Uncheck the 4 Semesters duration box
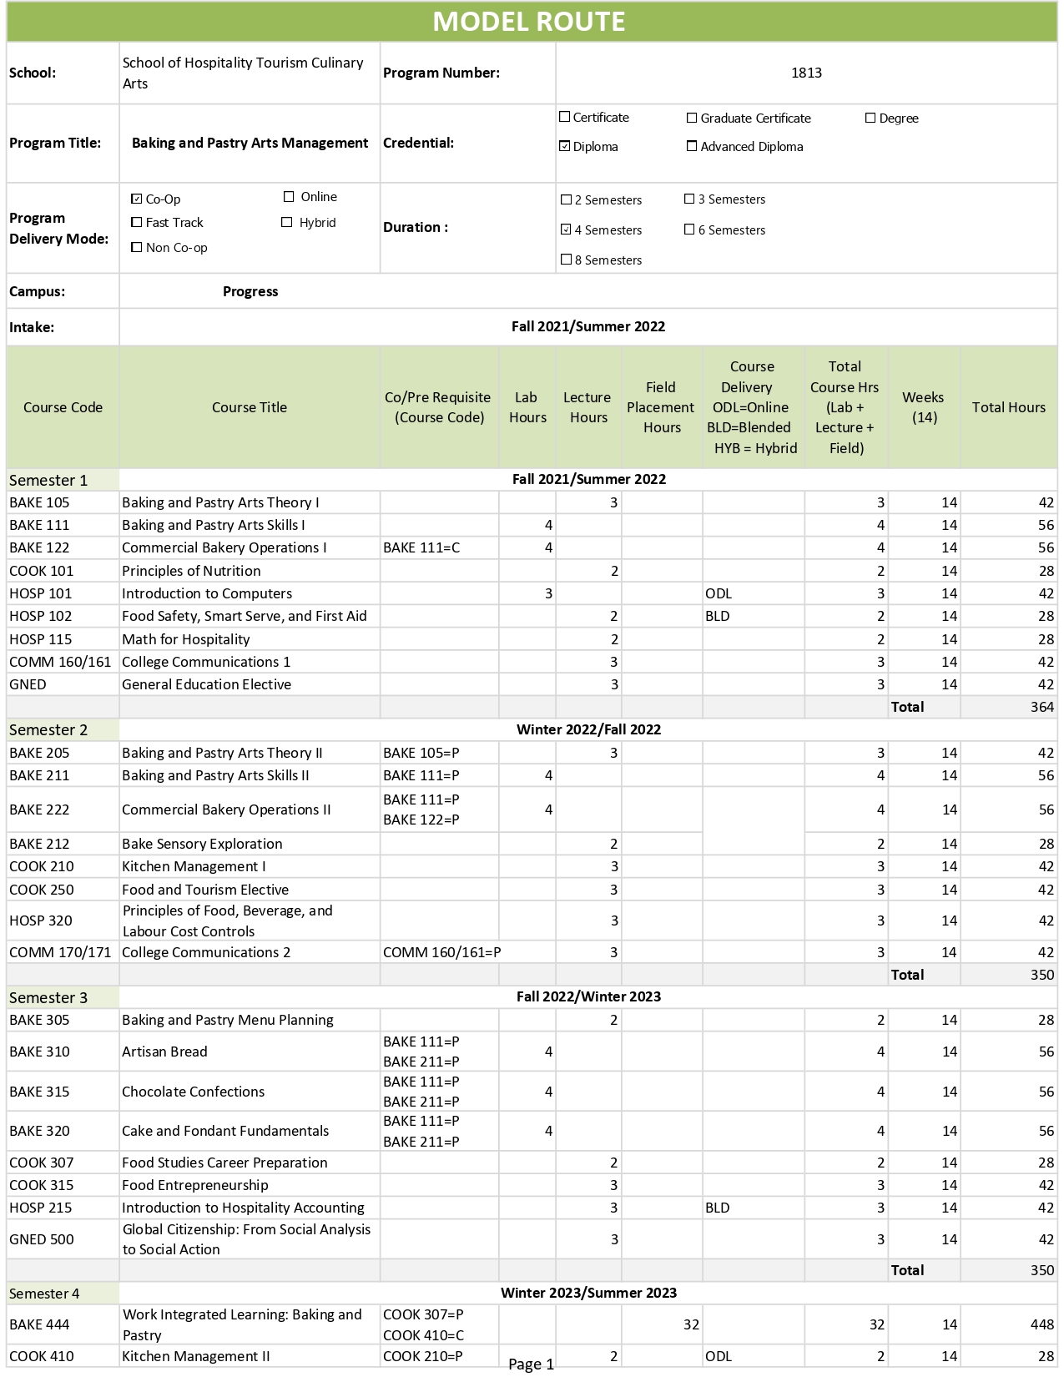Screen dimensions: 1064x1377 [x=567, y=229]
